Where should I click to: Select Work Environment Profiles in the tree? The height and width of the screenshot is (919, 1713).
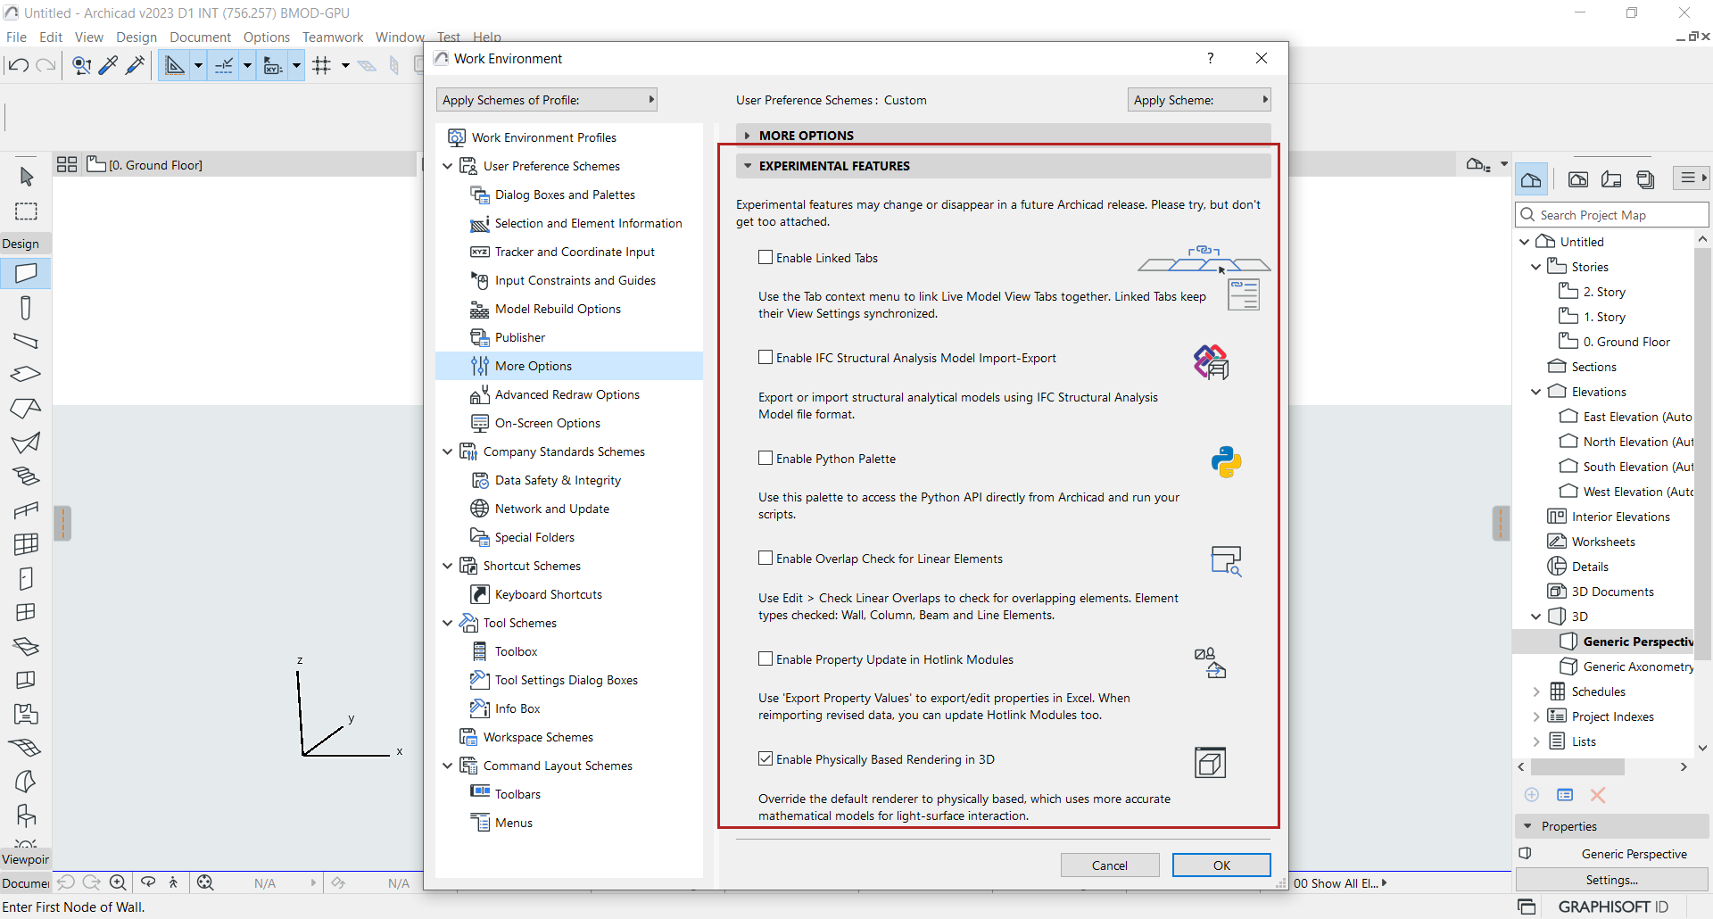click(x=544, y=137)
